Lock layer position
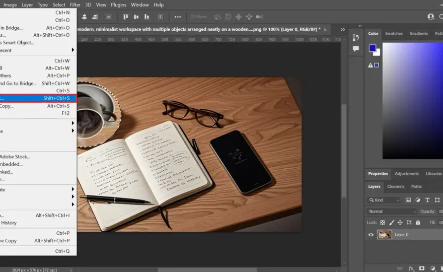 click(400, 223)
